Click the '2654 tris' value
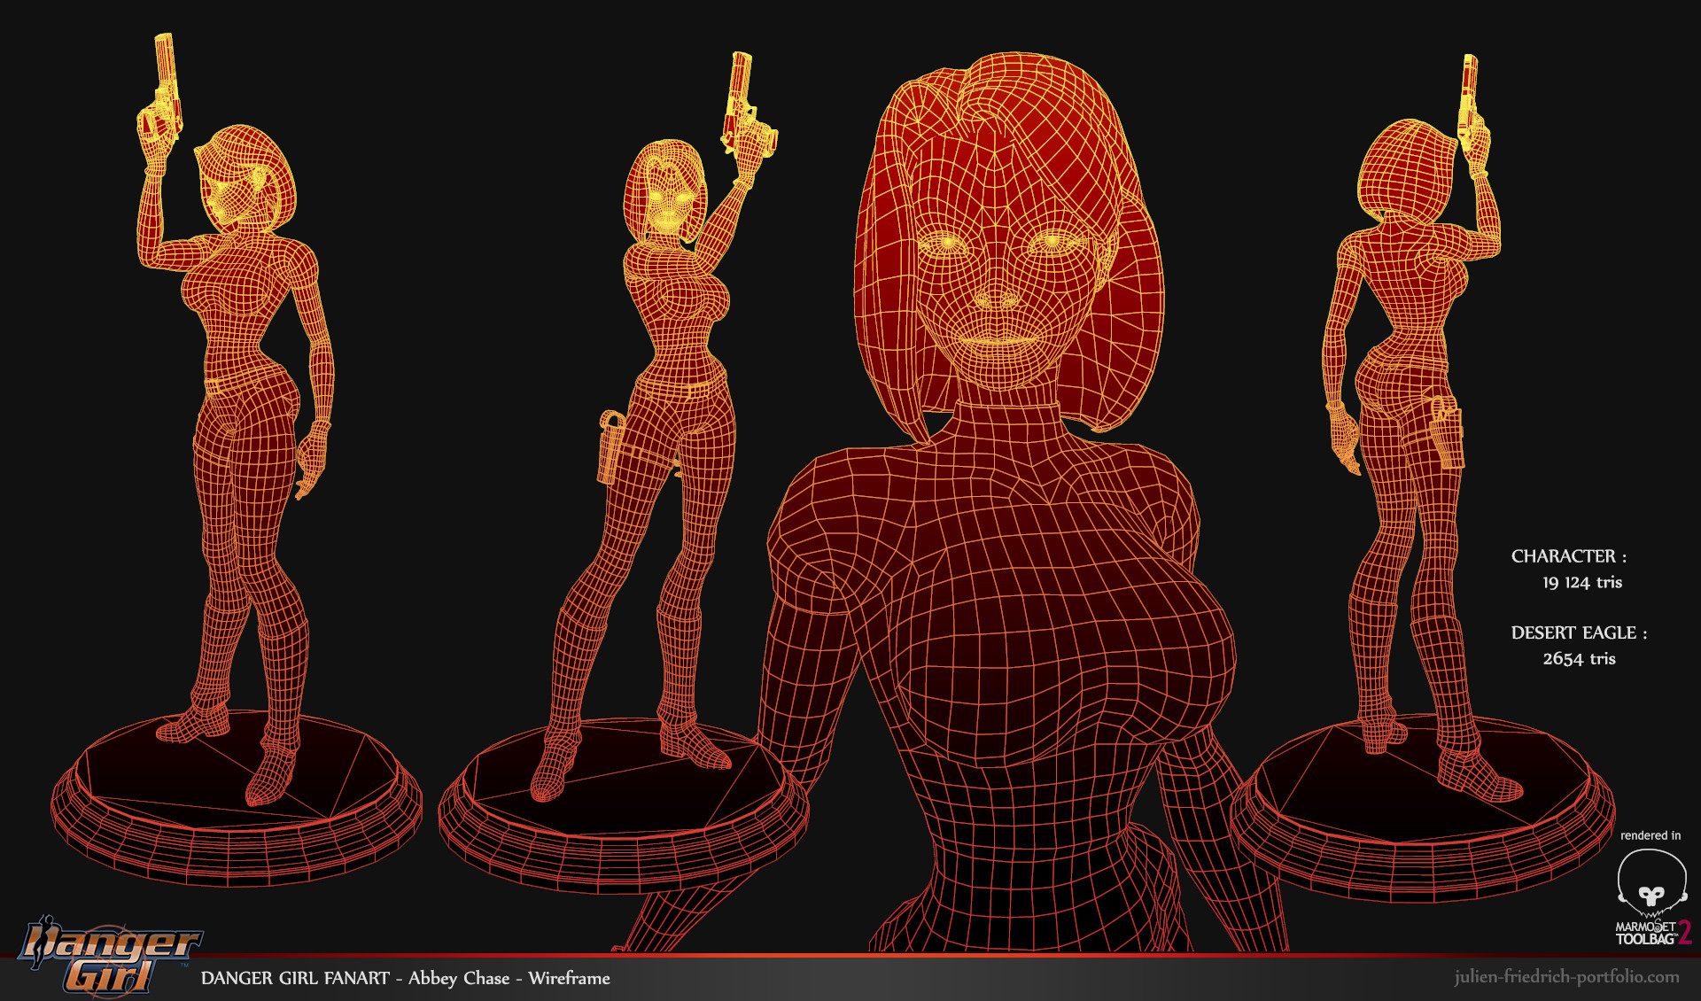 click(1579, 658)
